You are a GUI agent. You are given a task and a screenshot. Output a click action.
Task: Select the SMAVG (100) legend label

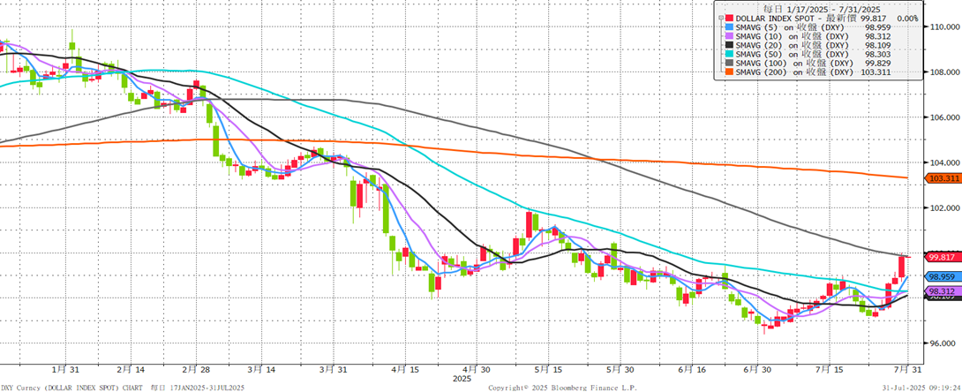794,64
